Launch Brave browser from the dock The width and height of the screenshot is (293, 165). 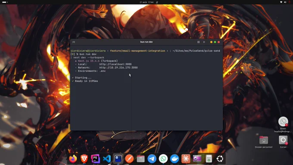[84, 159]
